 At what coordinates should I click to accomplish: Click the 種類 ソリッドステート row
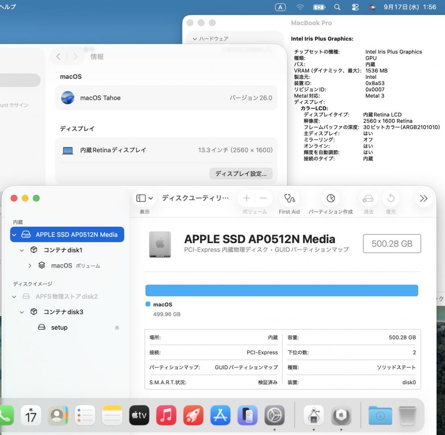click(x=352, y=367)
